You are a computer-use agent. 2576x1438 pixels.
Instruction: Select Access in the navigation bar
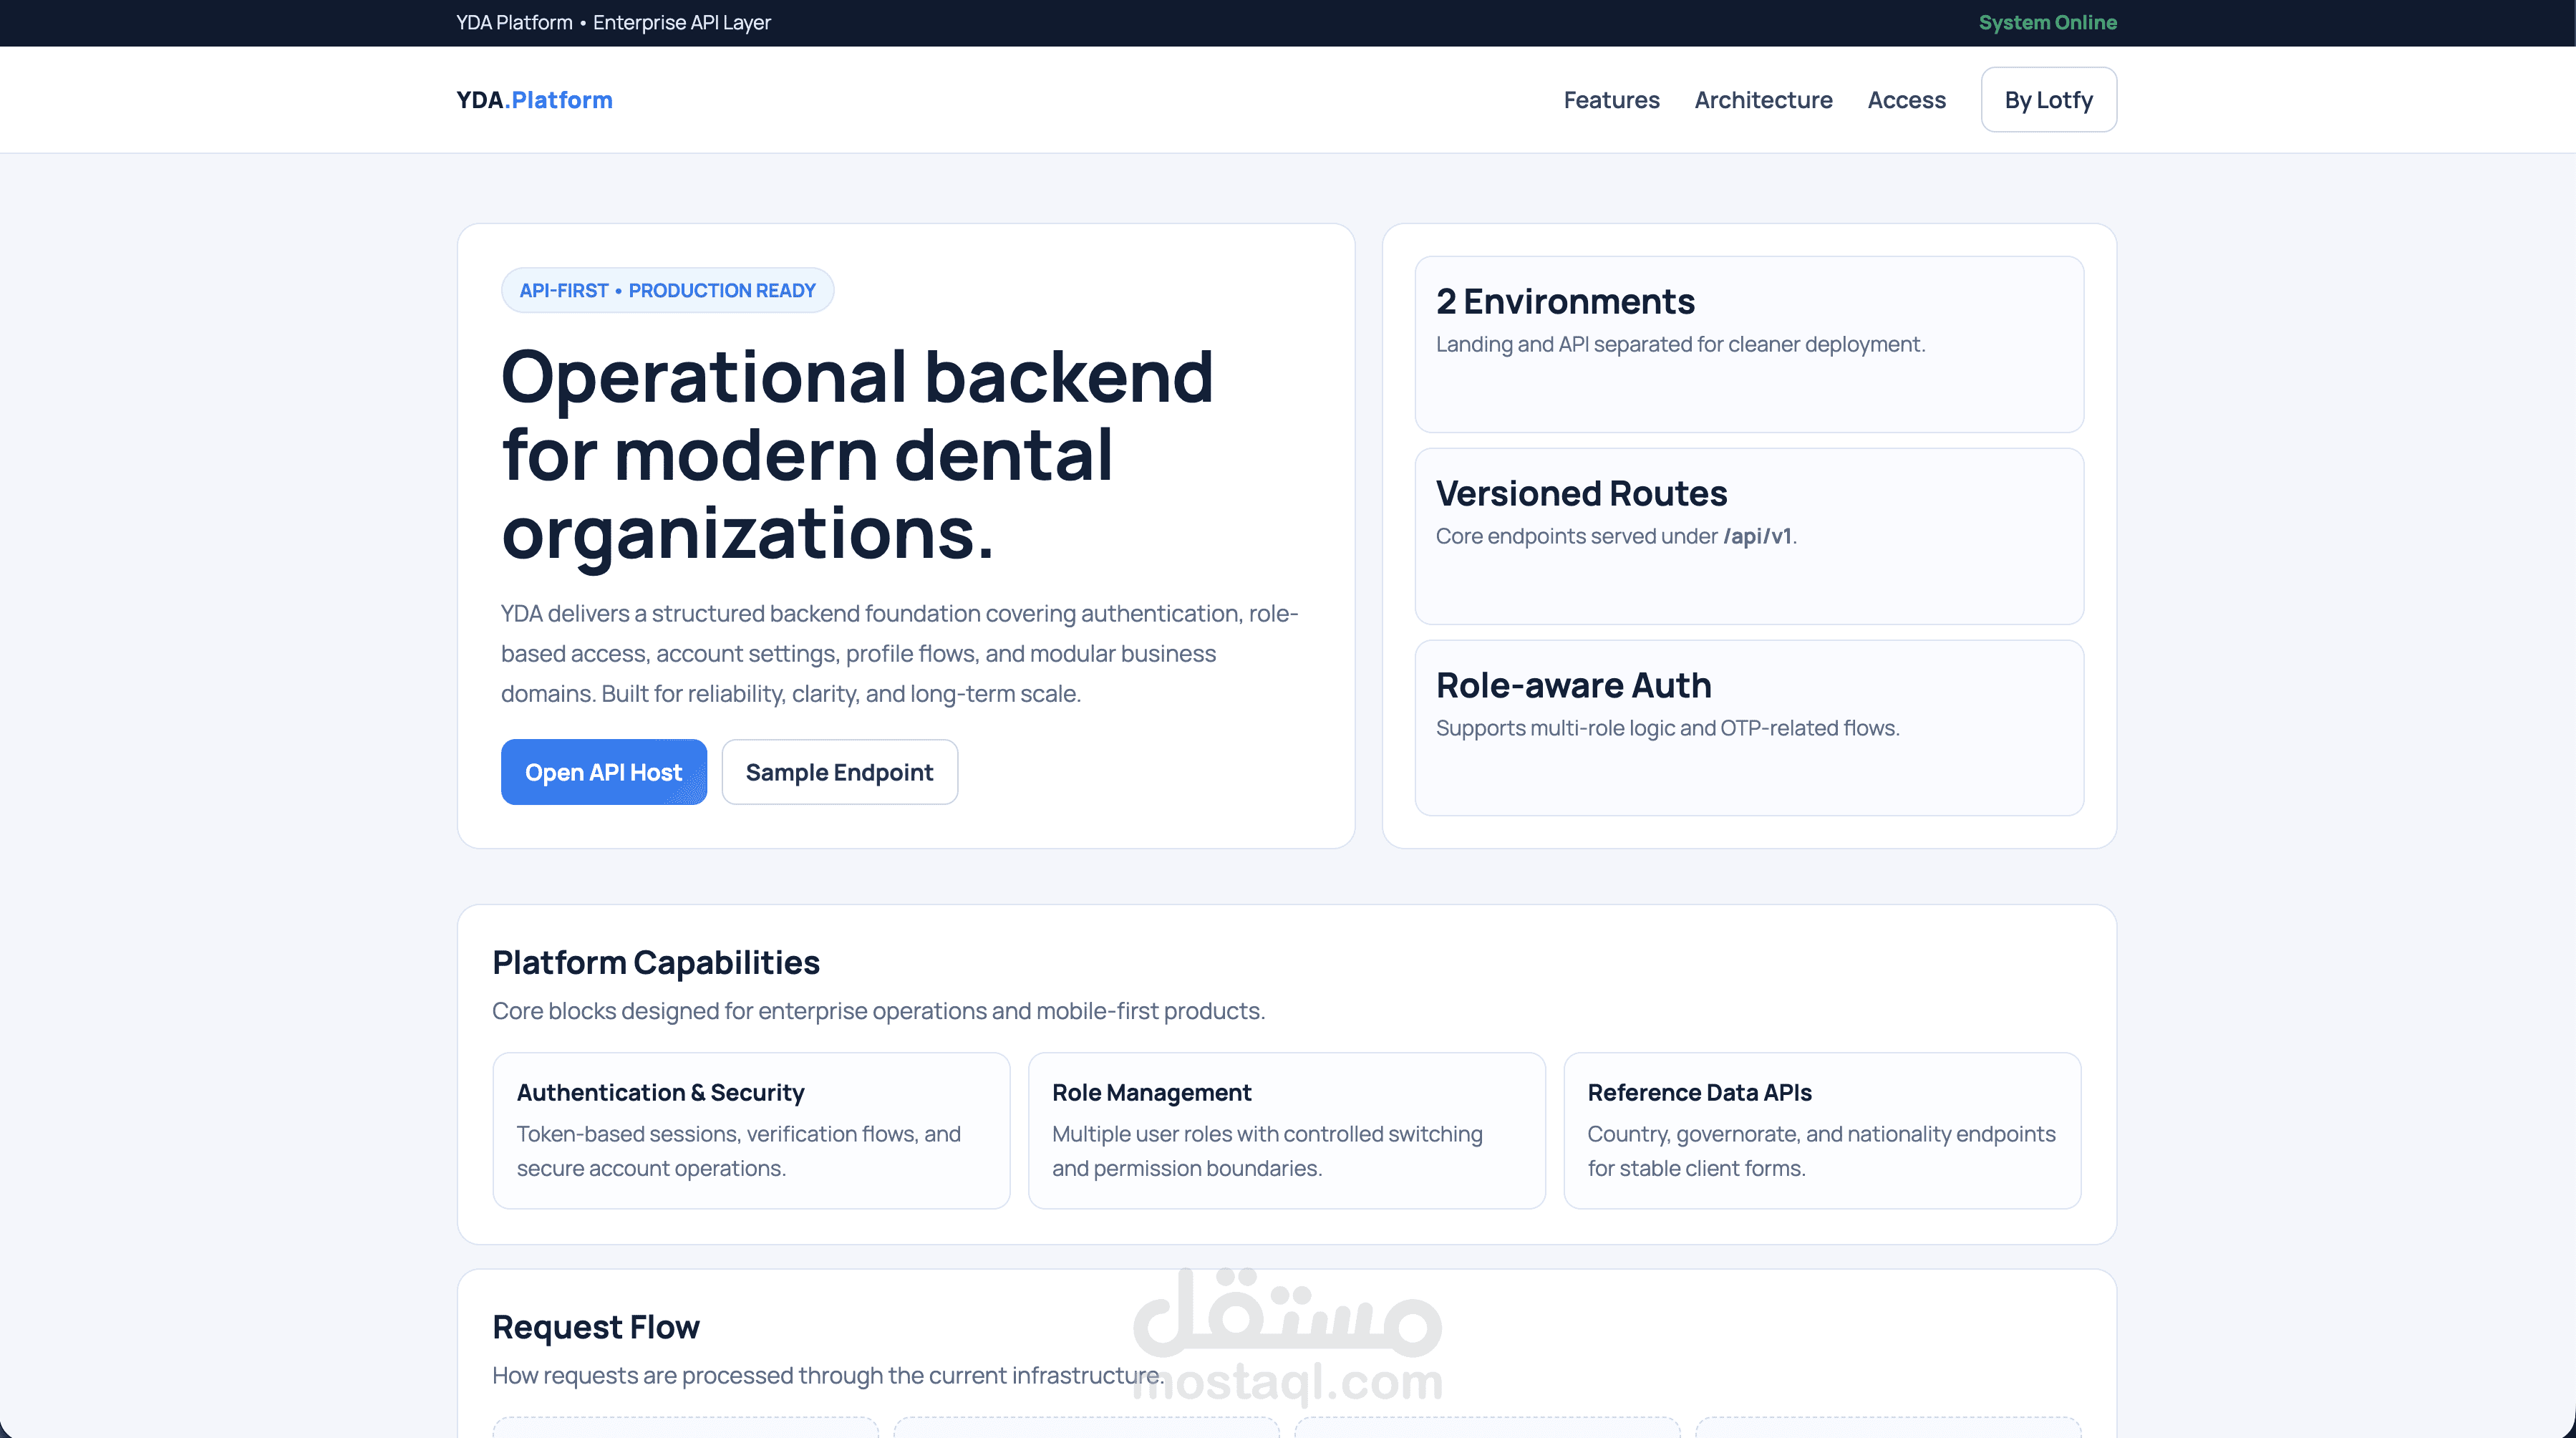pos(1906,100)
